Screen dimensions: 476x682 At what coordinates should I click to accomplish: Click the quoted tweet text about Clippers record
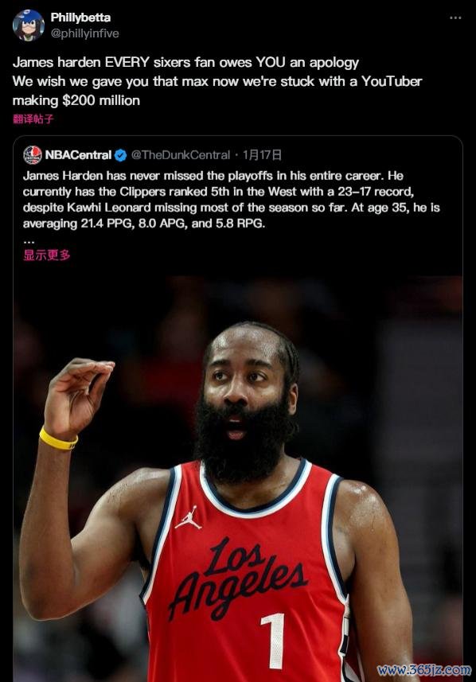click(231, 200)
